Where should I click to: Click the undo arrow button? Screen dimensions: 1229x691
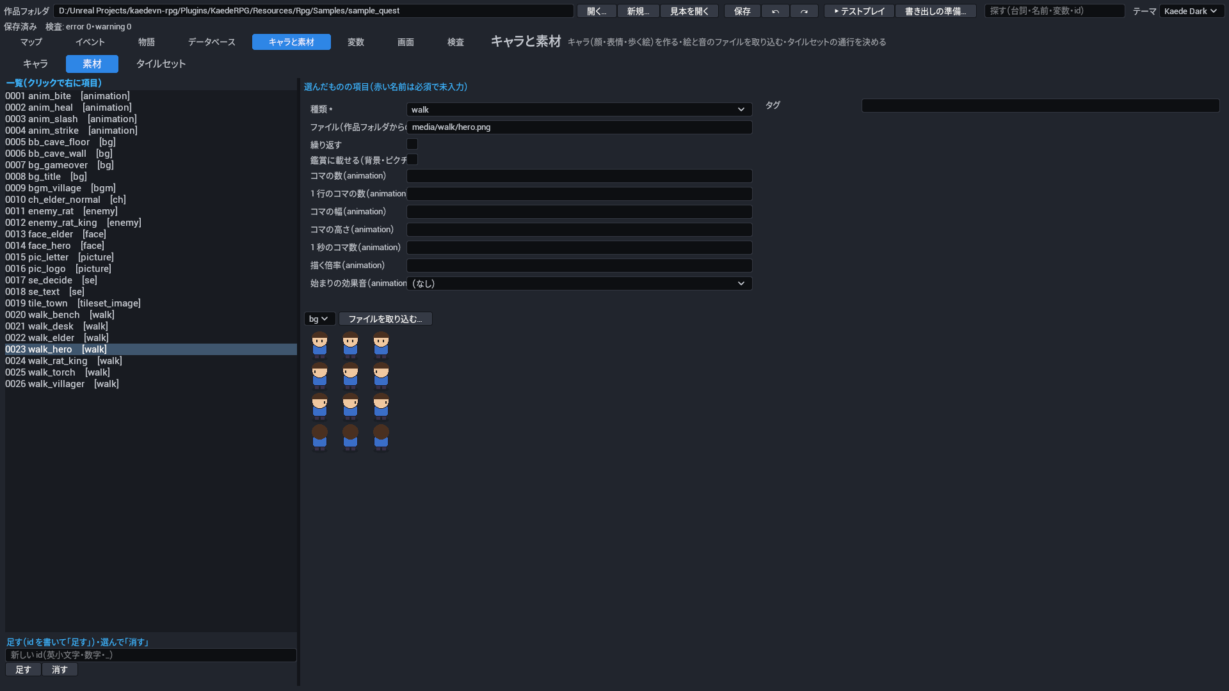775,11
